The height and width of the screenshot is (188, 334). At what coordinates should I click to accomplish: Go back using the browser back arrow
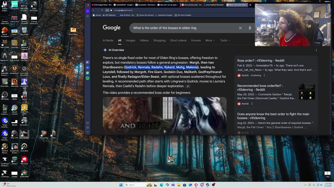point(93,10)
